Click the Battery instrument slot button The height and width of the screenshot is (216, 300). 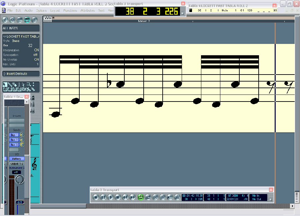pos(17,159)
